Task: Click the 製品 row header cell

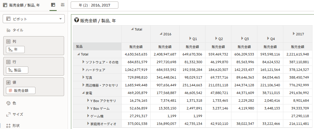Action: pyautogui.click(x=97, y=47)
